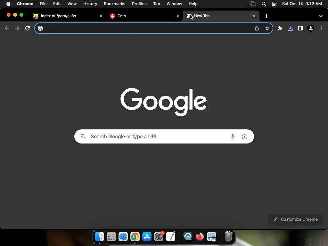Click the Google logo
The height and width of the screenshot is (246, 328).
[164, 102]
